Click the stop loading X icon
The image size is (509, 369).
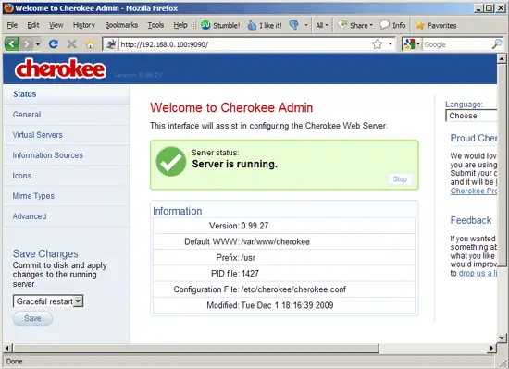(72, 43)
